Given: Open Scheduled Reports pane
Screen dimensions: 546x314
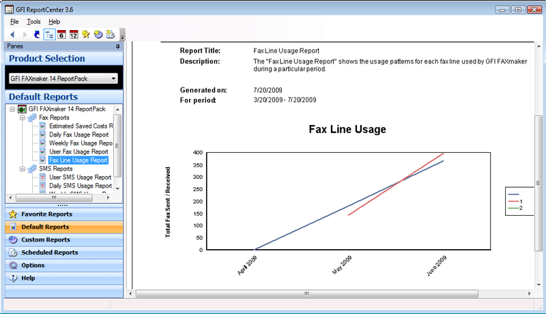Looking at the screenshot, I should tap(64, 253).
